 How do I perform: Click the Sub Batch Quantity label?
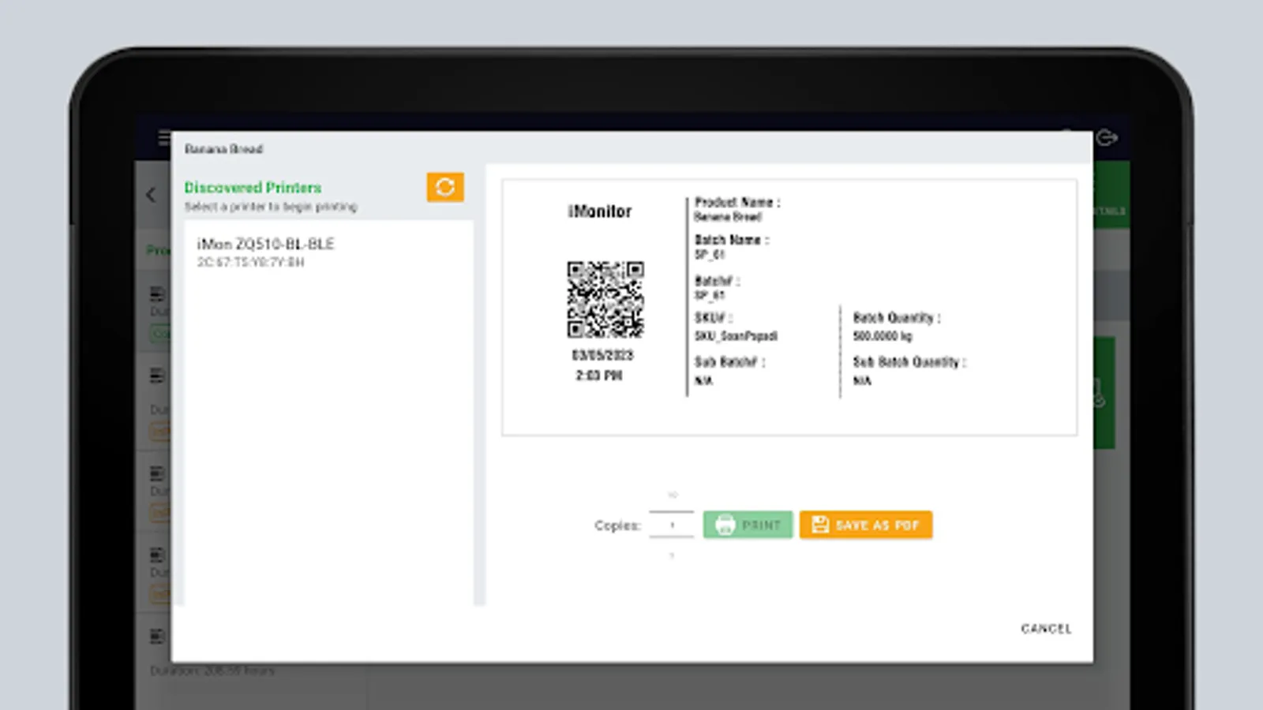click(909, 362)
